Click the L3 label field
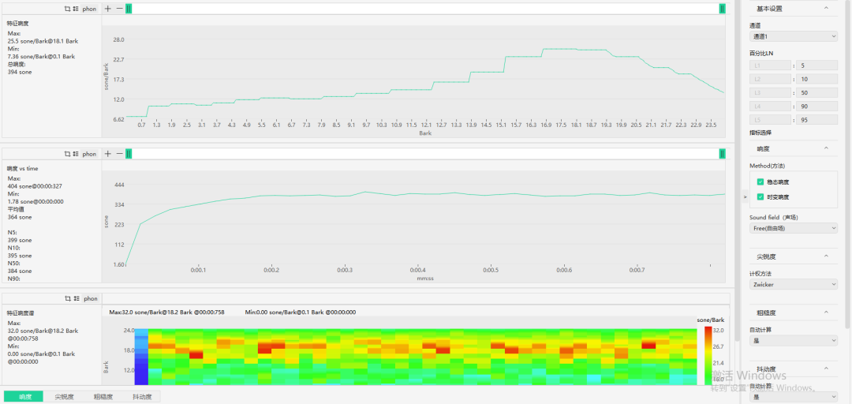The width and height of the screenshot is (852, 404). (770, 92)
